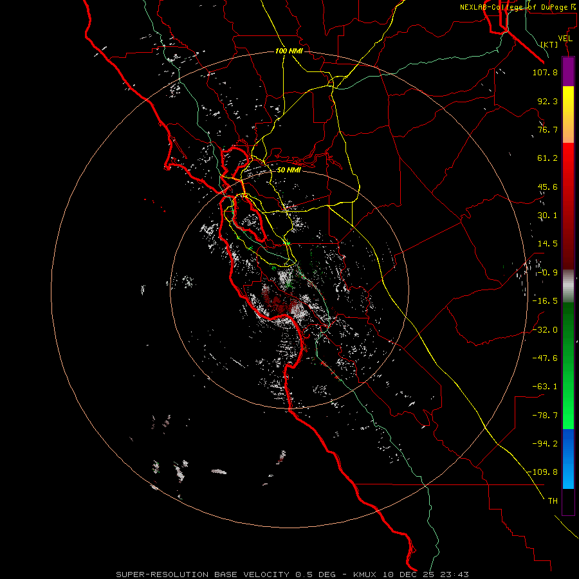Image resolution: width=579 pixels, height=579 pixels.
Task: Click the 92.3 velocity scale value
Action: 547,101
